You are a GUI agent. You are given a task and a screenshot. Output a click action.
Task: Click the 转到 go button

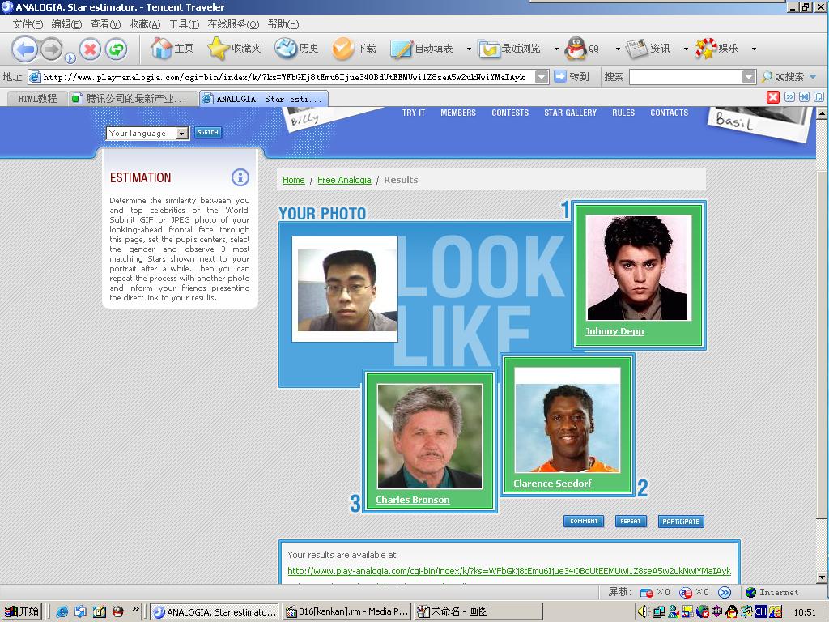(x=572, y=77)
